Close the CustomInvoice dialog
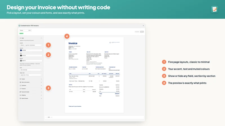The width and height of the screenshot is (225, 126). click(x=143, y=25)
